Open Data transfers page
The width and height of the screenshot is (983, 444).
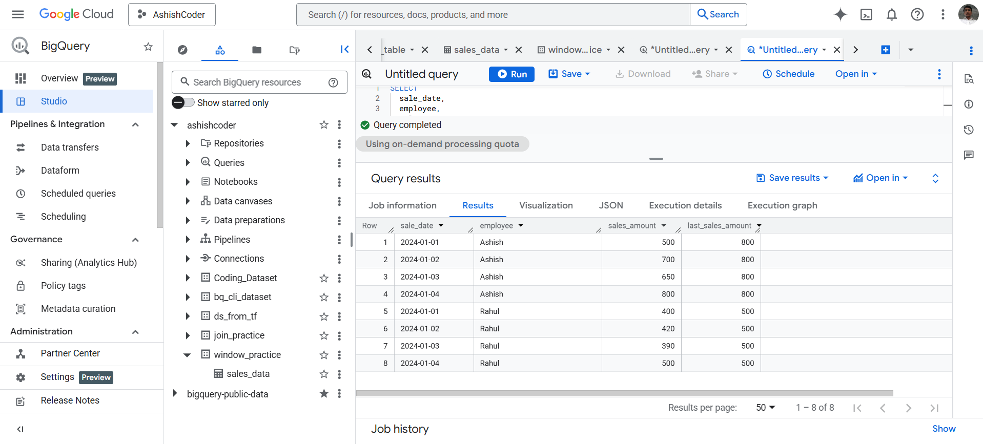[70, 147]
